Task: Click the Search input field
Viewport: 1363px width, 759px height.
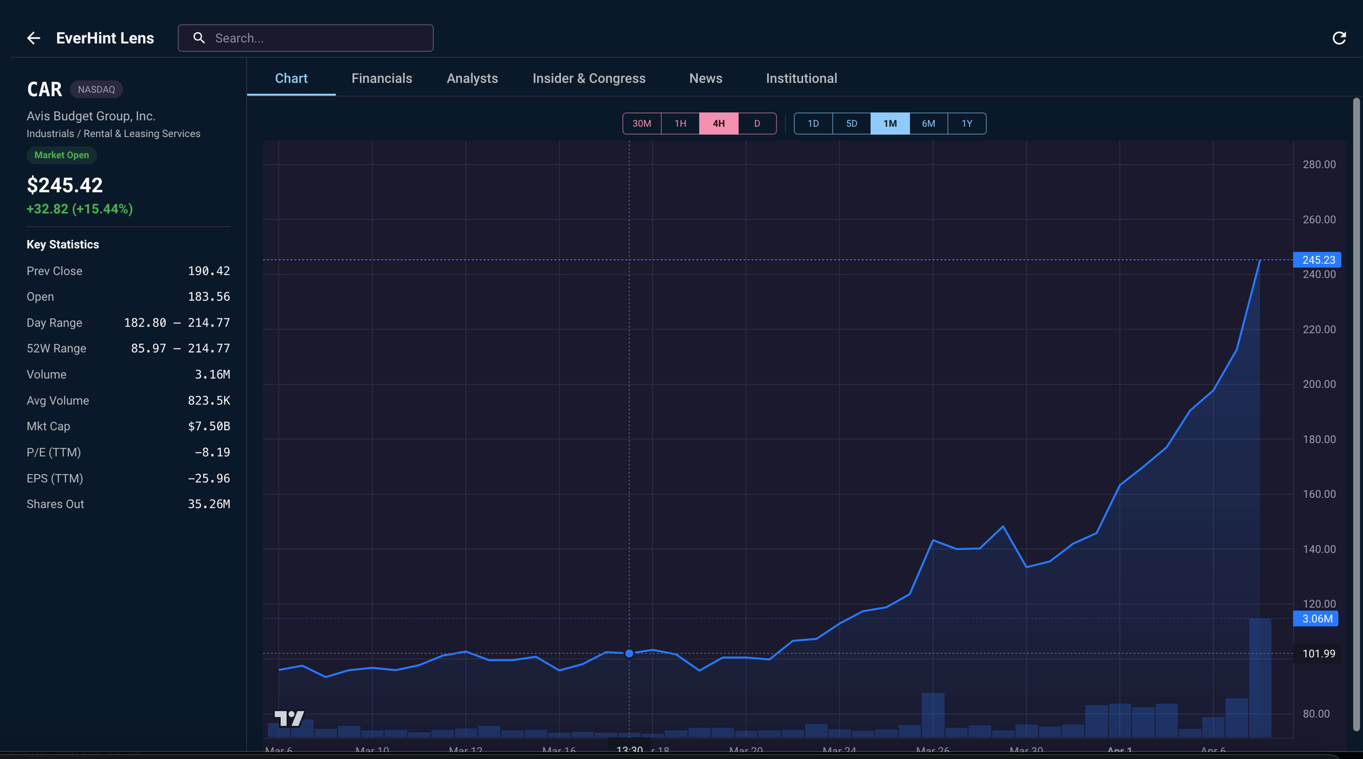Action: coord(320,38)
